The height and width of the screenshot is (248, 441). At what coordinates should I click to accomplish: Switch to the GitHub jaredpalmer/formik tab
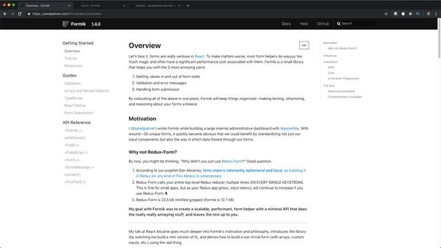tap(154, 6)
